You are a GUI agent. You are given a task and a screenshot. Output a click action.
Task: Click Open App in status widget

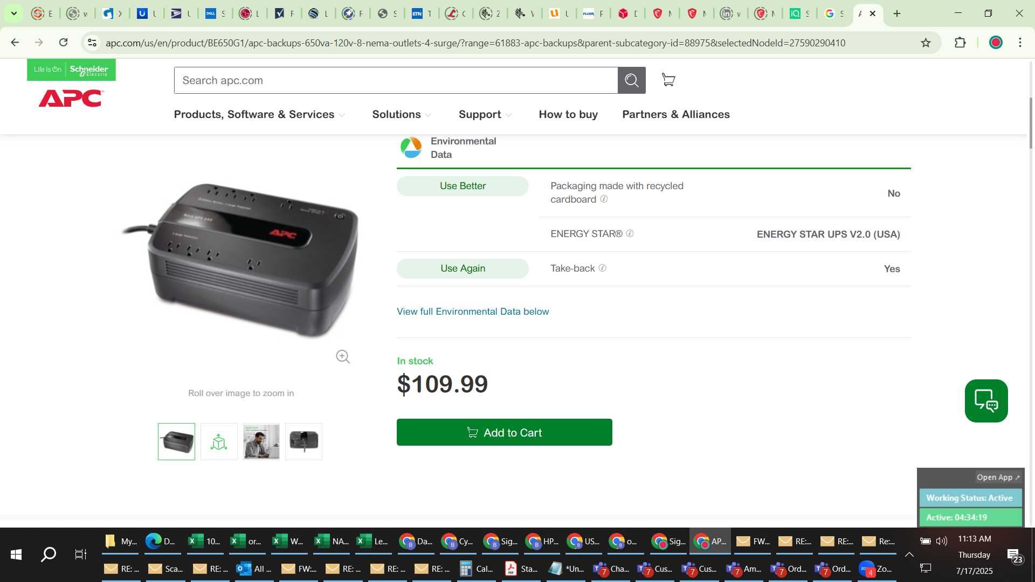click(x=998, y=477)
